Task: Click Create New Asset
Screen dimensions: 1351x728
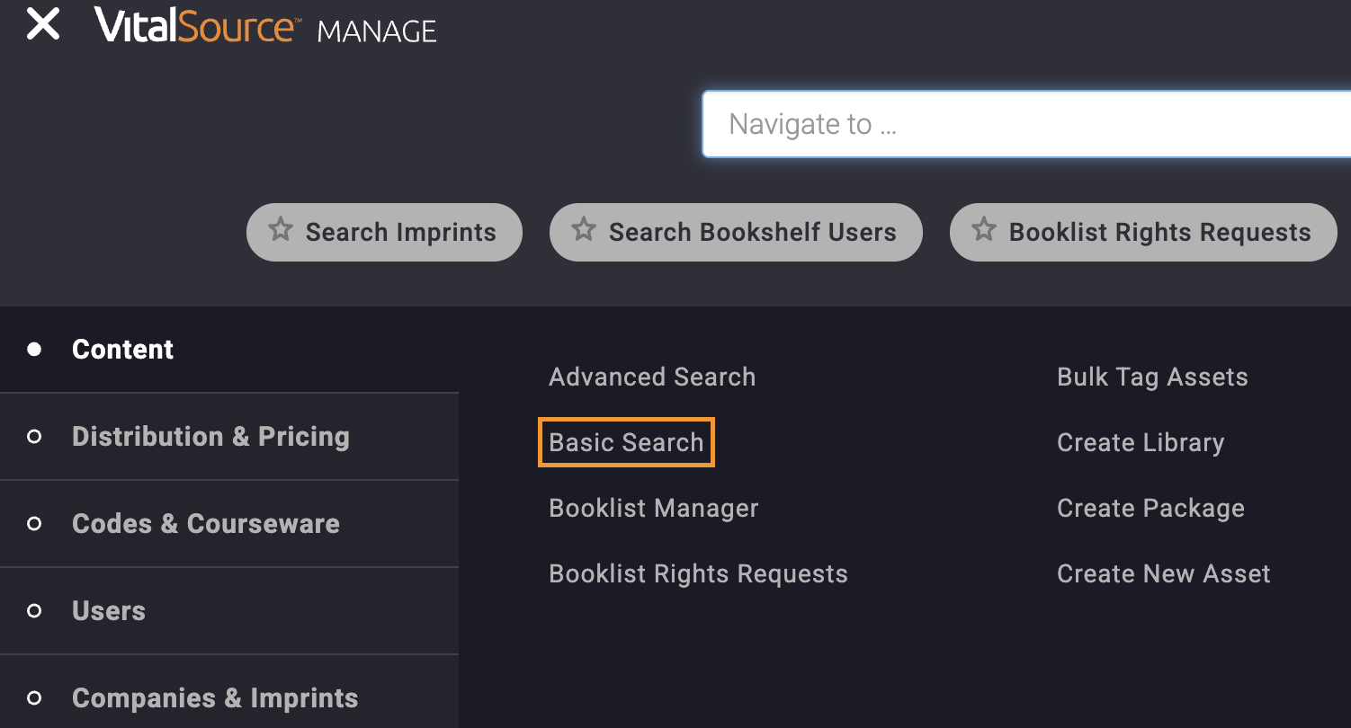Action: pos(1163,573)
